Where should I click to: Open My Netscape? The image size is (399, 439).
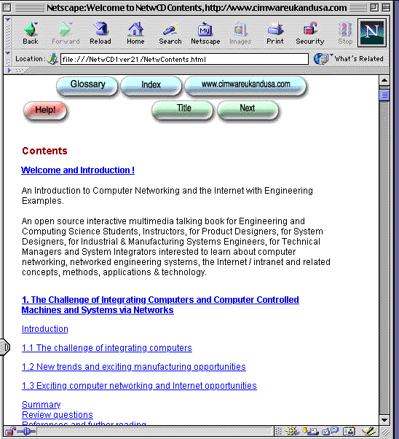205,33
